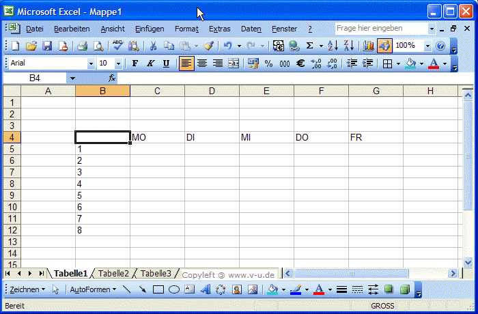This screenshot has width=478, height=314.
Task: Switch to the Tabelle3 sheet tab
Action: (156, 274)
